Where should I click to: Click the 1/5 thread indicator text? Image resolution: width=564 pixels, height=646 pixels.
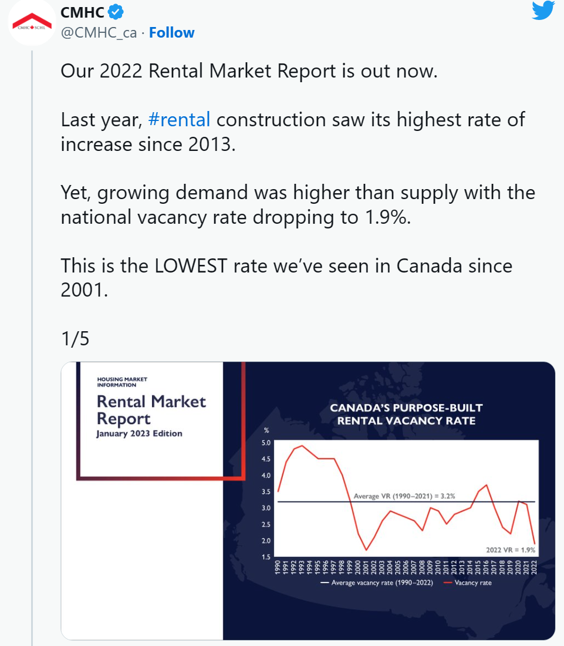pos(75,339)
